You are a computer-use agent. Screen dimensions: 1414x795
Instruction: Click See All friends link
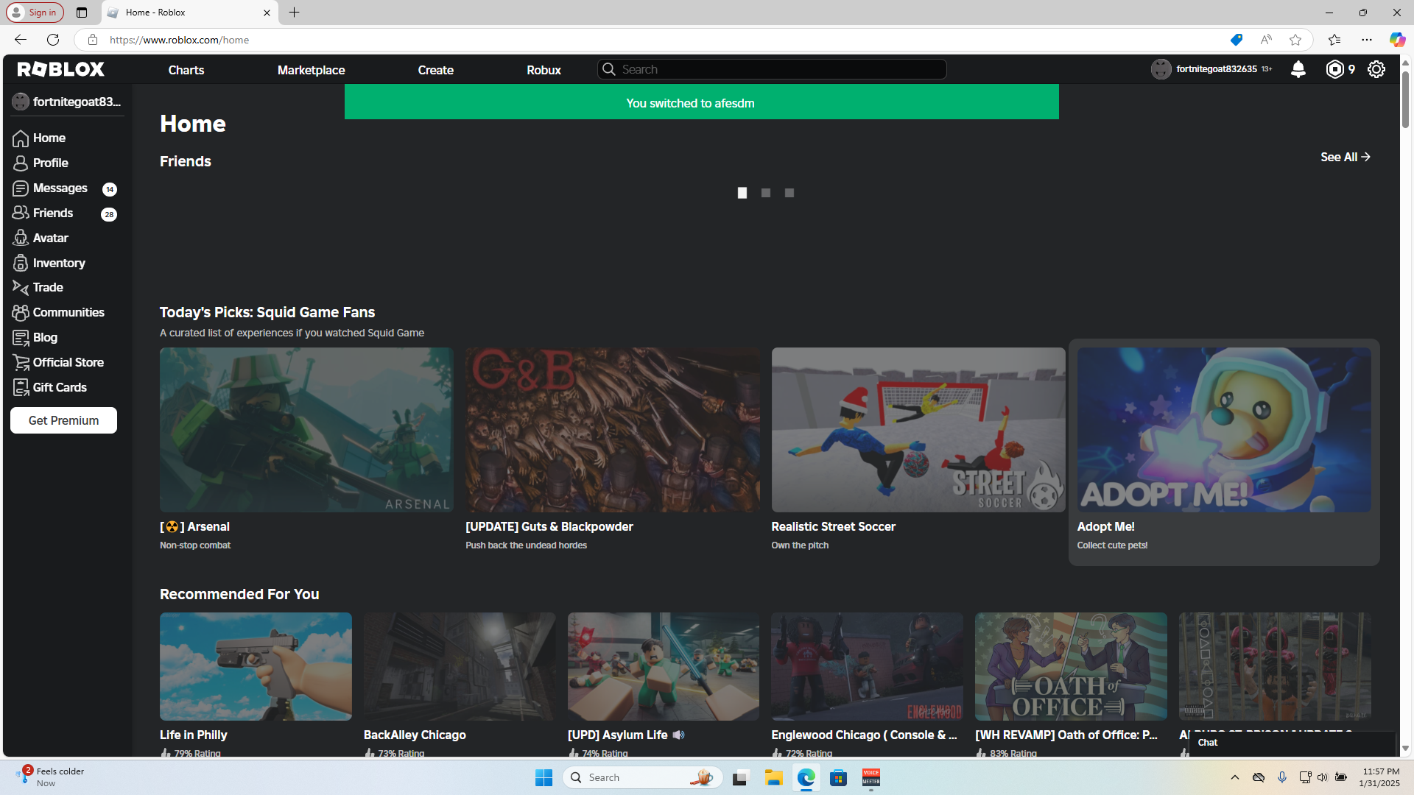[x=1345, y=157]
